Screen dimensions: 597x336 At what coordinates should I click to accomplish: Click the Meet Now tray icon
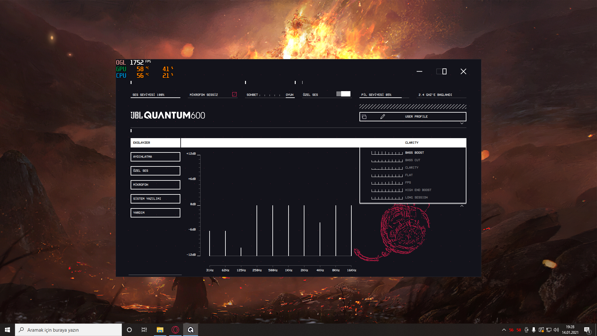(x=526, y=330)
